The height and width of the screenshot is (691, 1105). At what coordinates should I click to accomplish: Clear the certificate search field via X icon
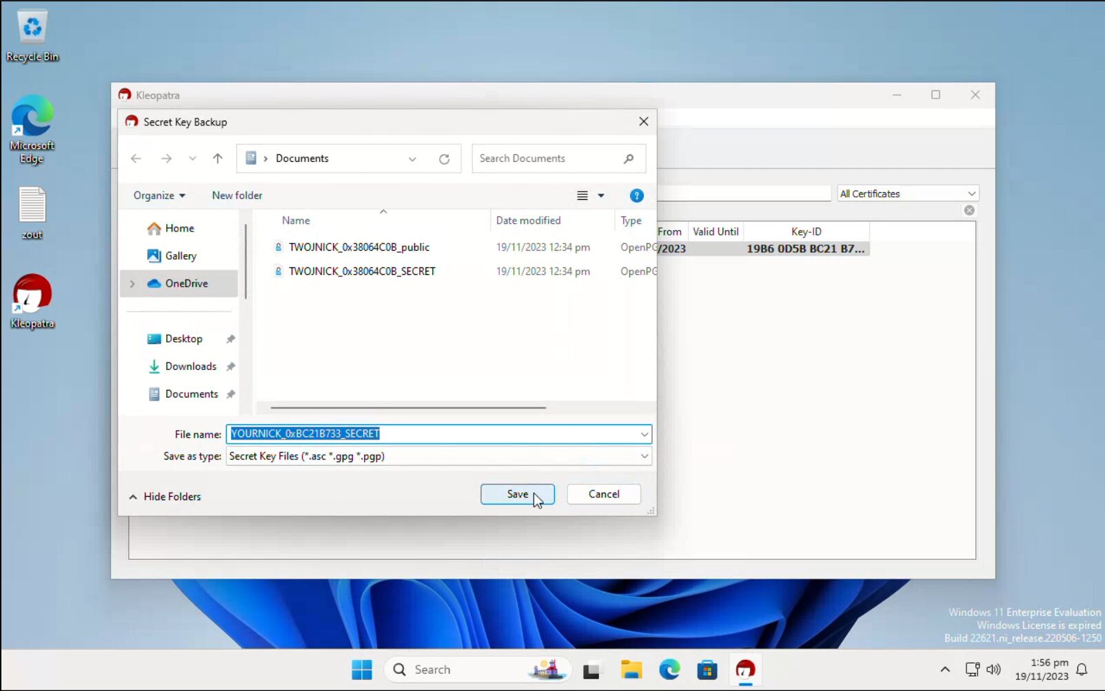pyautogui.click(x=969, y=210)
